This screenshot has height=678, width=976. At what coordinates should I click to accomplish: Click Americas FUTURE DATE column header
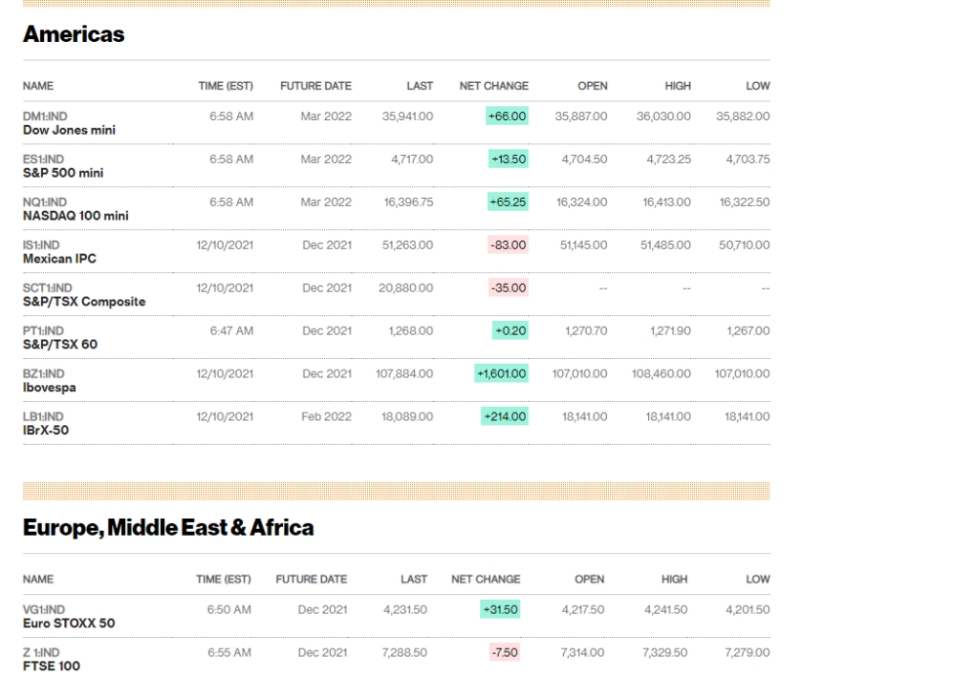(315, 86)
